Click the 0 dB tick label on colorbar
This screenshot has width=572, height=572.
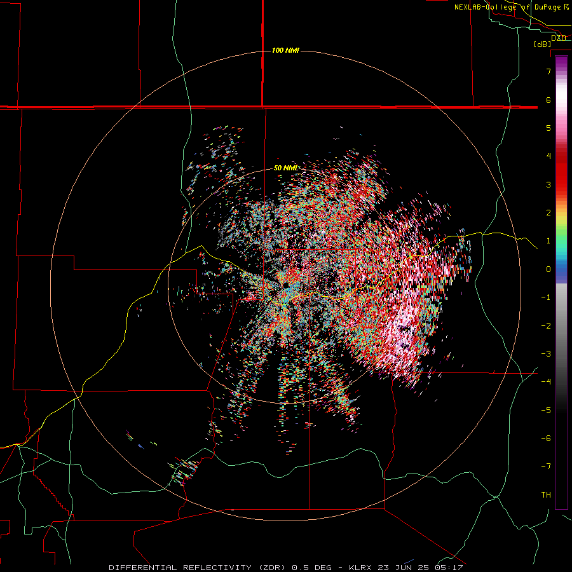(548, 269)
